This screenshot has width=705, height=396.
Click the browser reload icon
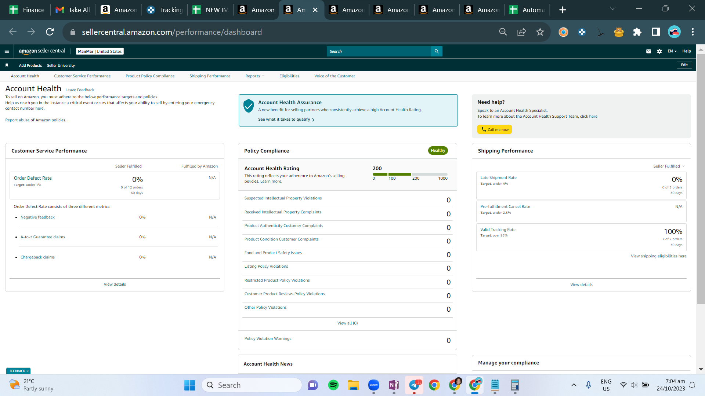tap(50, 32)
